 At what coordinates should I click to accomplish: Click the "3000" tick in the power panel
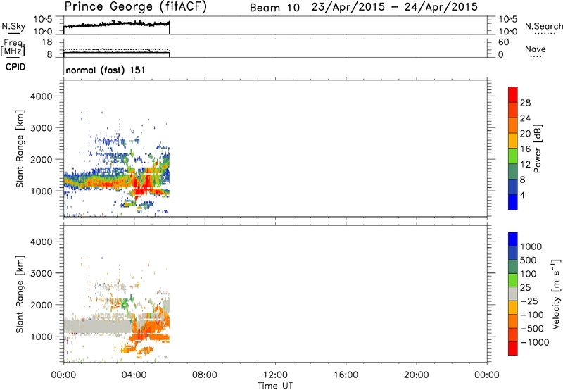[x=42, y=128]
